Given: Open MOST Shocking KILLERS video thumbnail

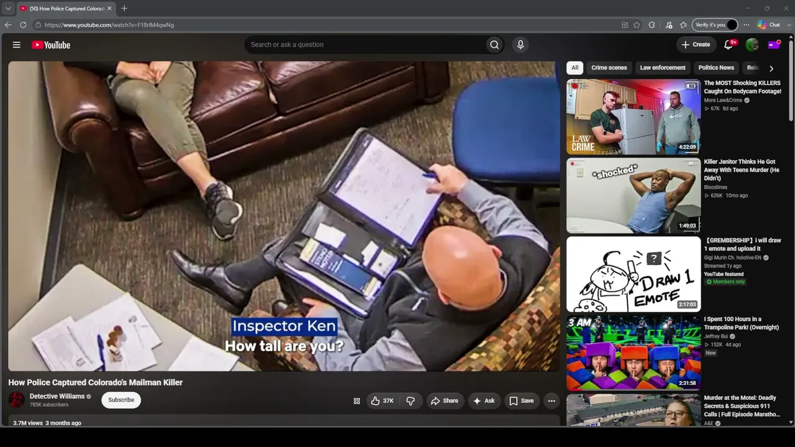Looking at the screenshot, I should 634,117.
